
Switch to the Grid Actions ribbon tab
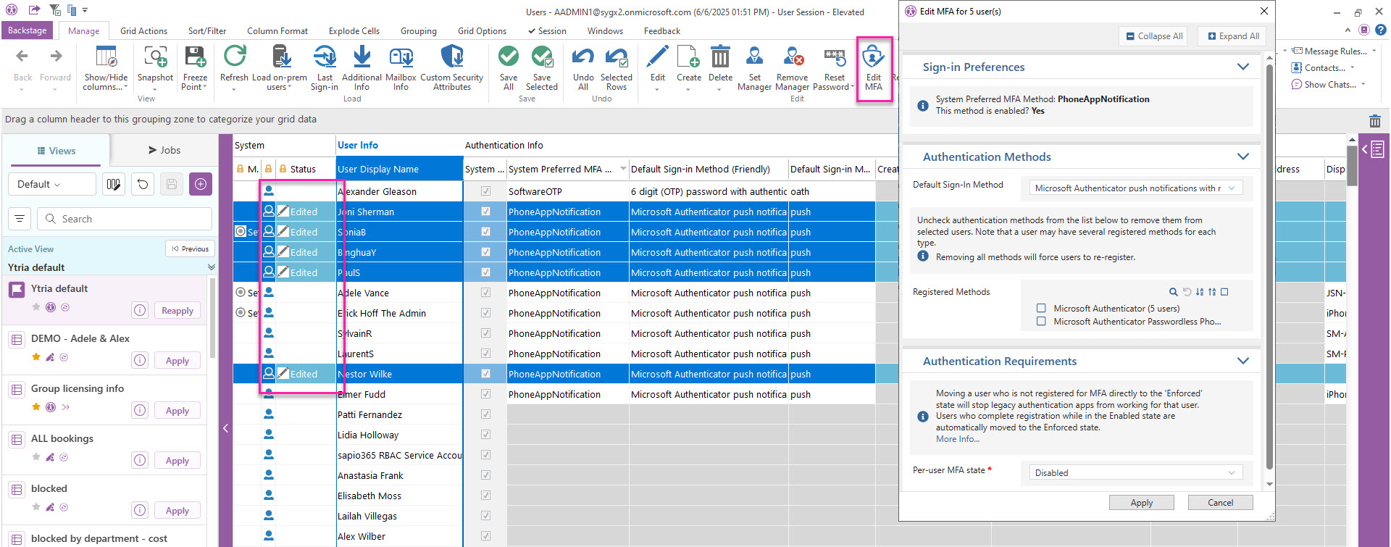pos(143,31)
